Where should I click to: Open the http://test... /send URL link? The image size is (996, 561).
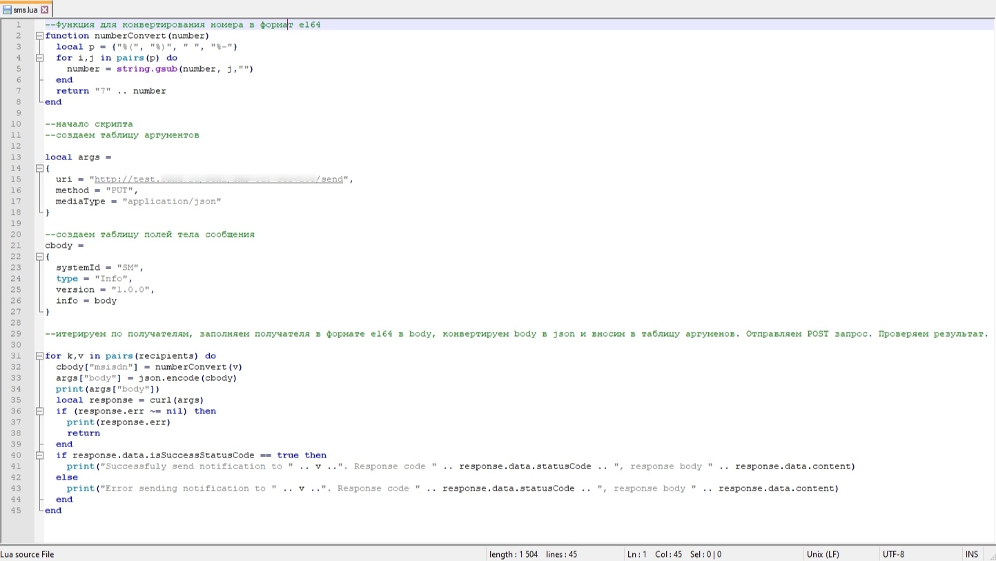[x=218, y=179]
